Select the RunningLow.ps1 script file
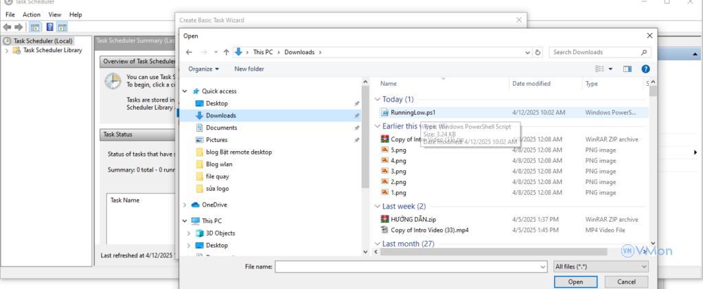Viewport: 703px width, 289px height. (413, 112)
